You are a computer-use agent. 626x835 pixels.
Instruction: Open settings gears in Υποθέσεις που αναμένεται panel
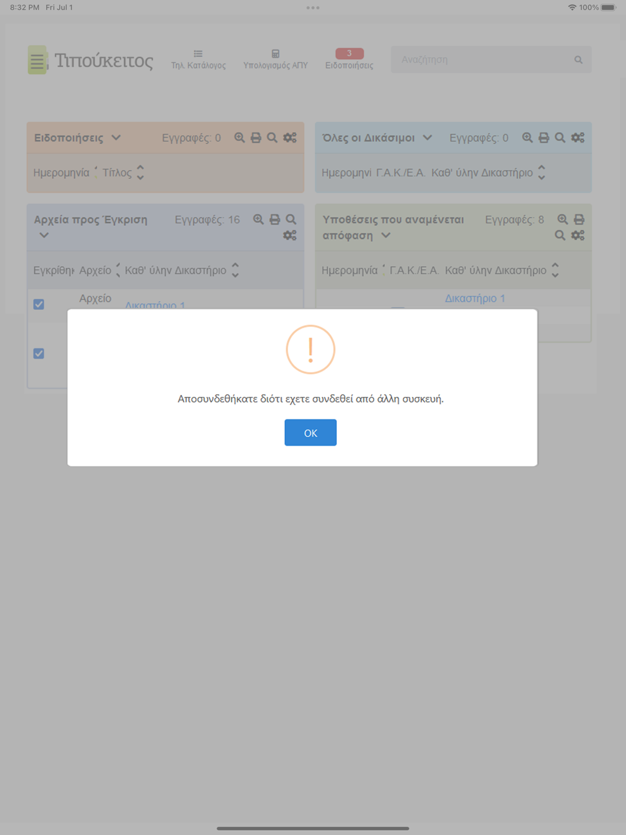coord(578,236)
